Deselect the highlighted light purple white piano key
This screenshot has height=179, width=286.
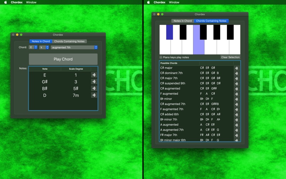(199, 47)
